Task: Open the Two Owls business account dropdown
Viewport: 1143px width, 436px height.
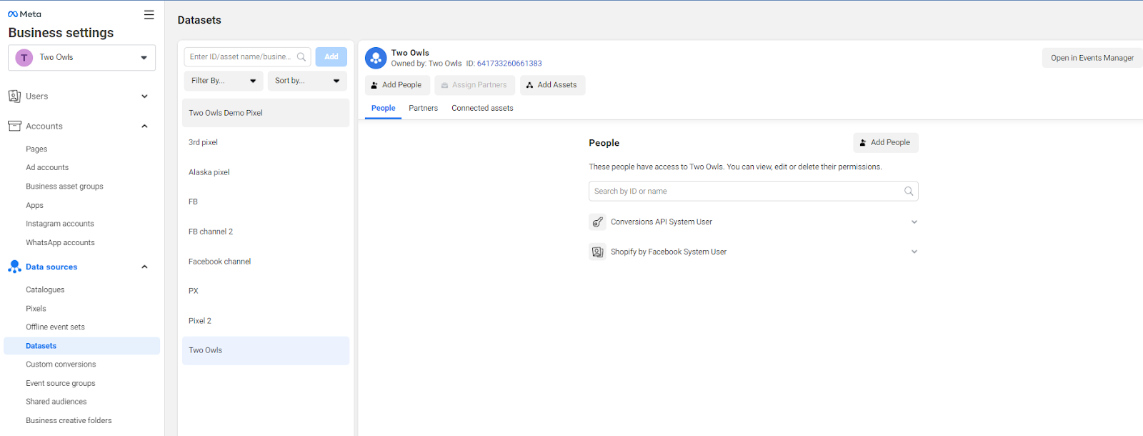Action: [x=82, y=58]
